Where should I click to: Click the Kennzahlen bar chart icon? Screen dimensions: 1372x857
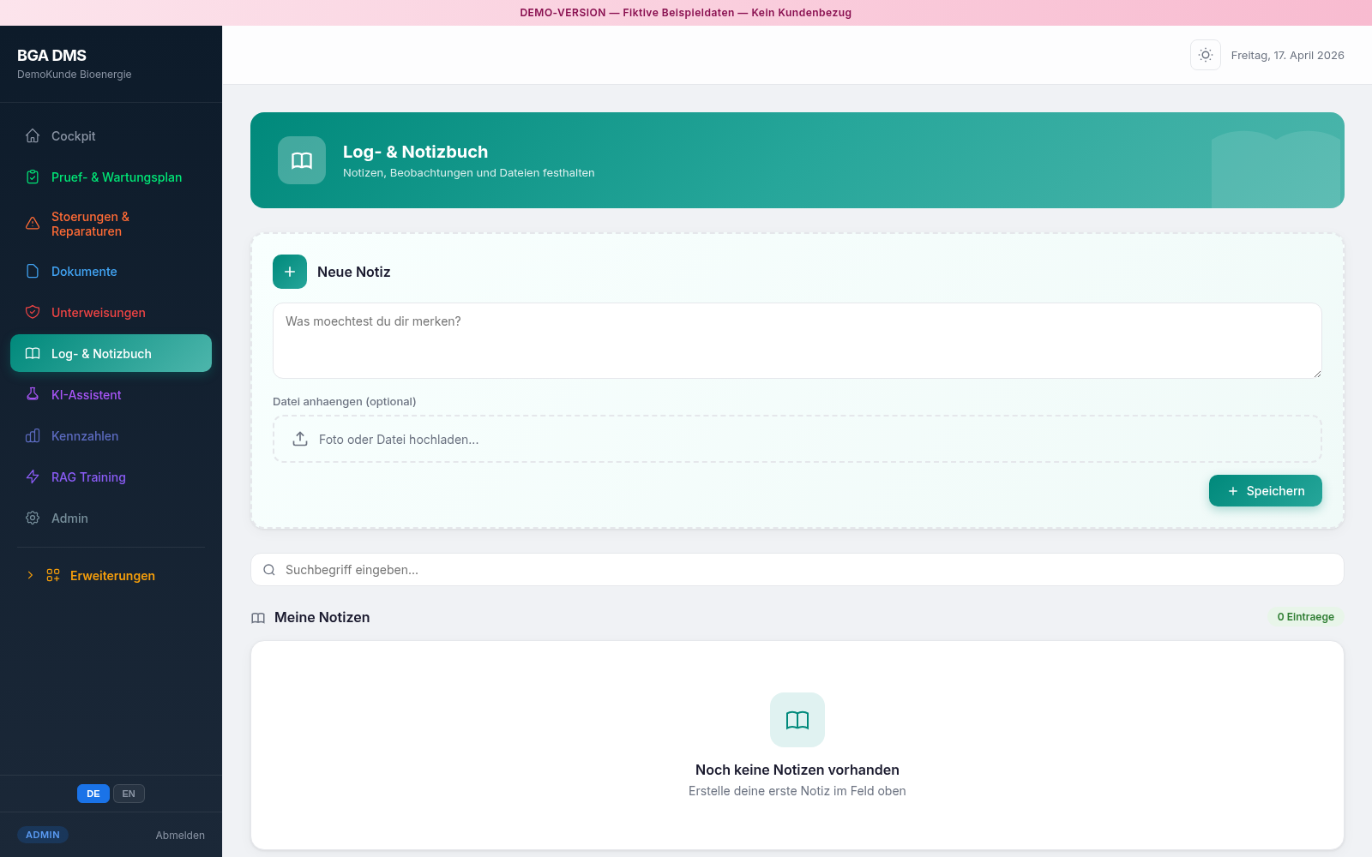[x=33, y=436]
